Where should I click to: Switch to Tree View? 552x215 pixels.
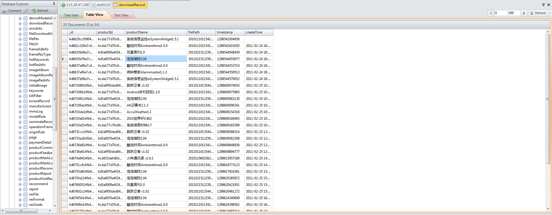click(x=71, y=15)
